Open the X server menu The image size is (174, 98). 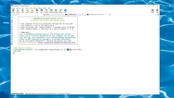[x=27, y=8]
